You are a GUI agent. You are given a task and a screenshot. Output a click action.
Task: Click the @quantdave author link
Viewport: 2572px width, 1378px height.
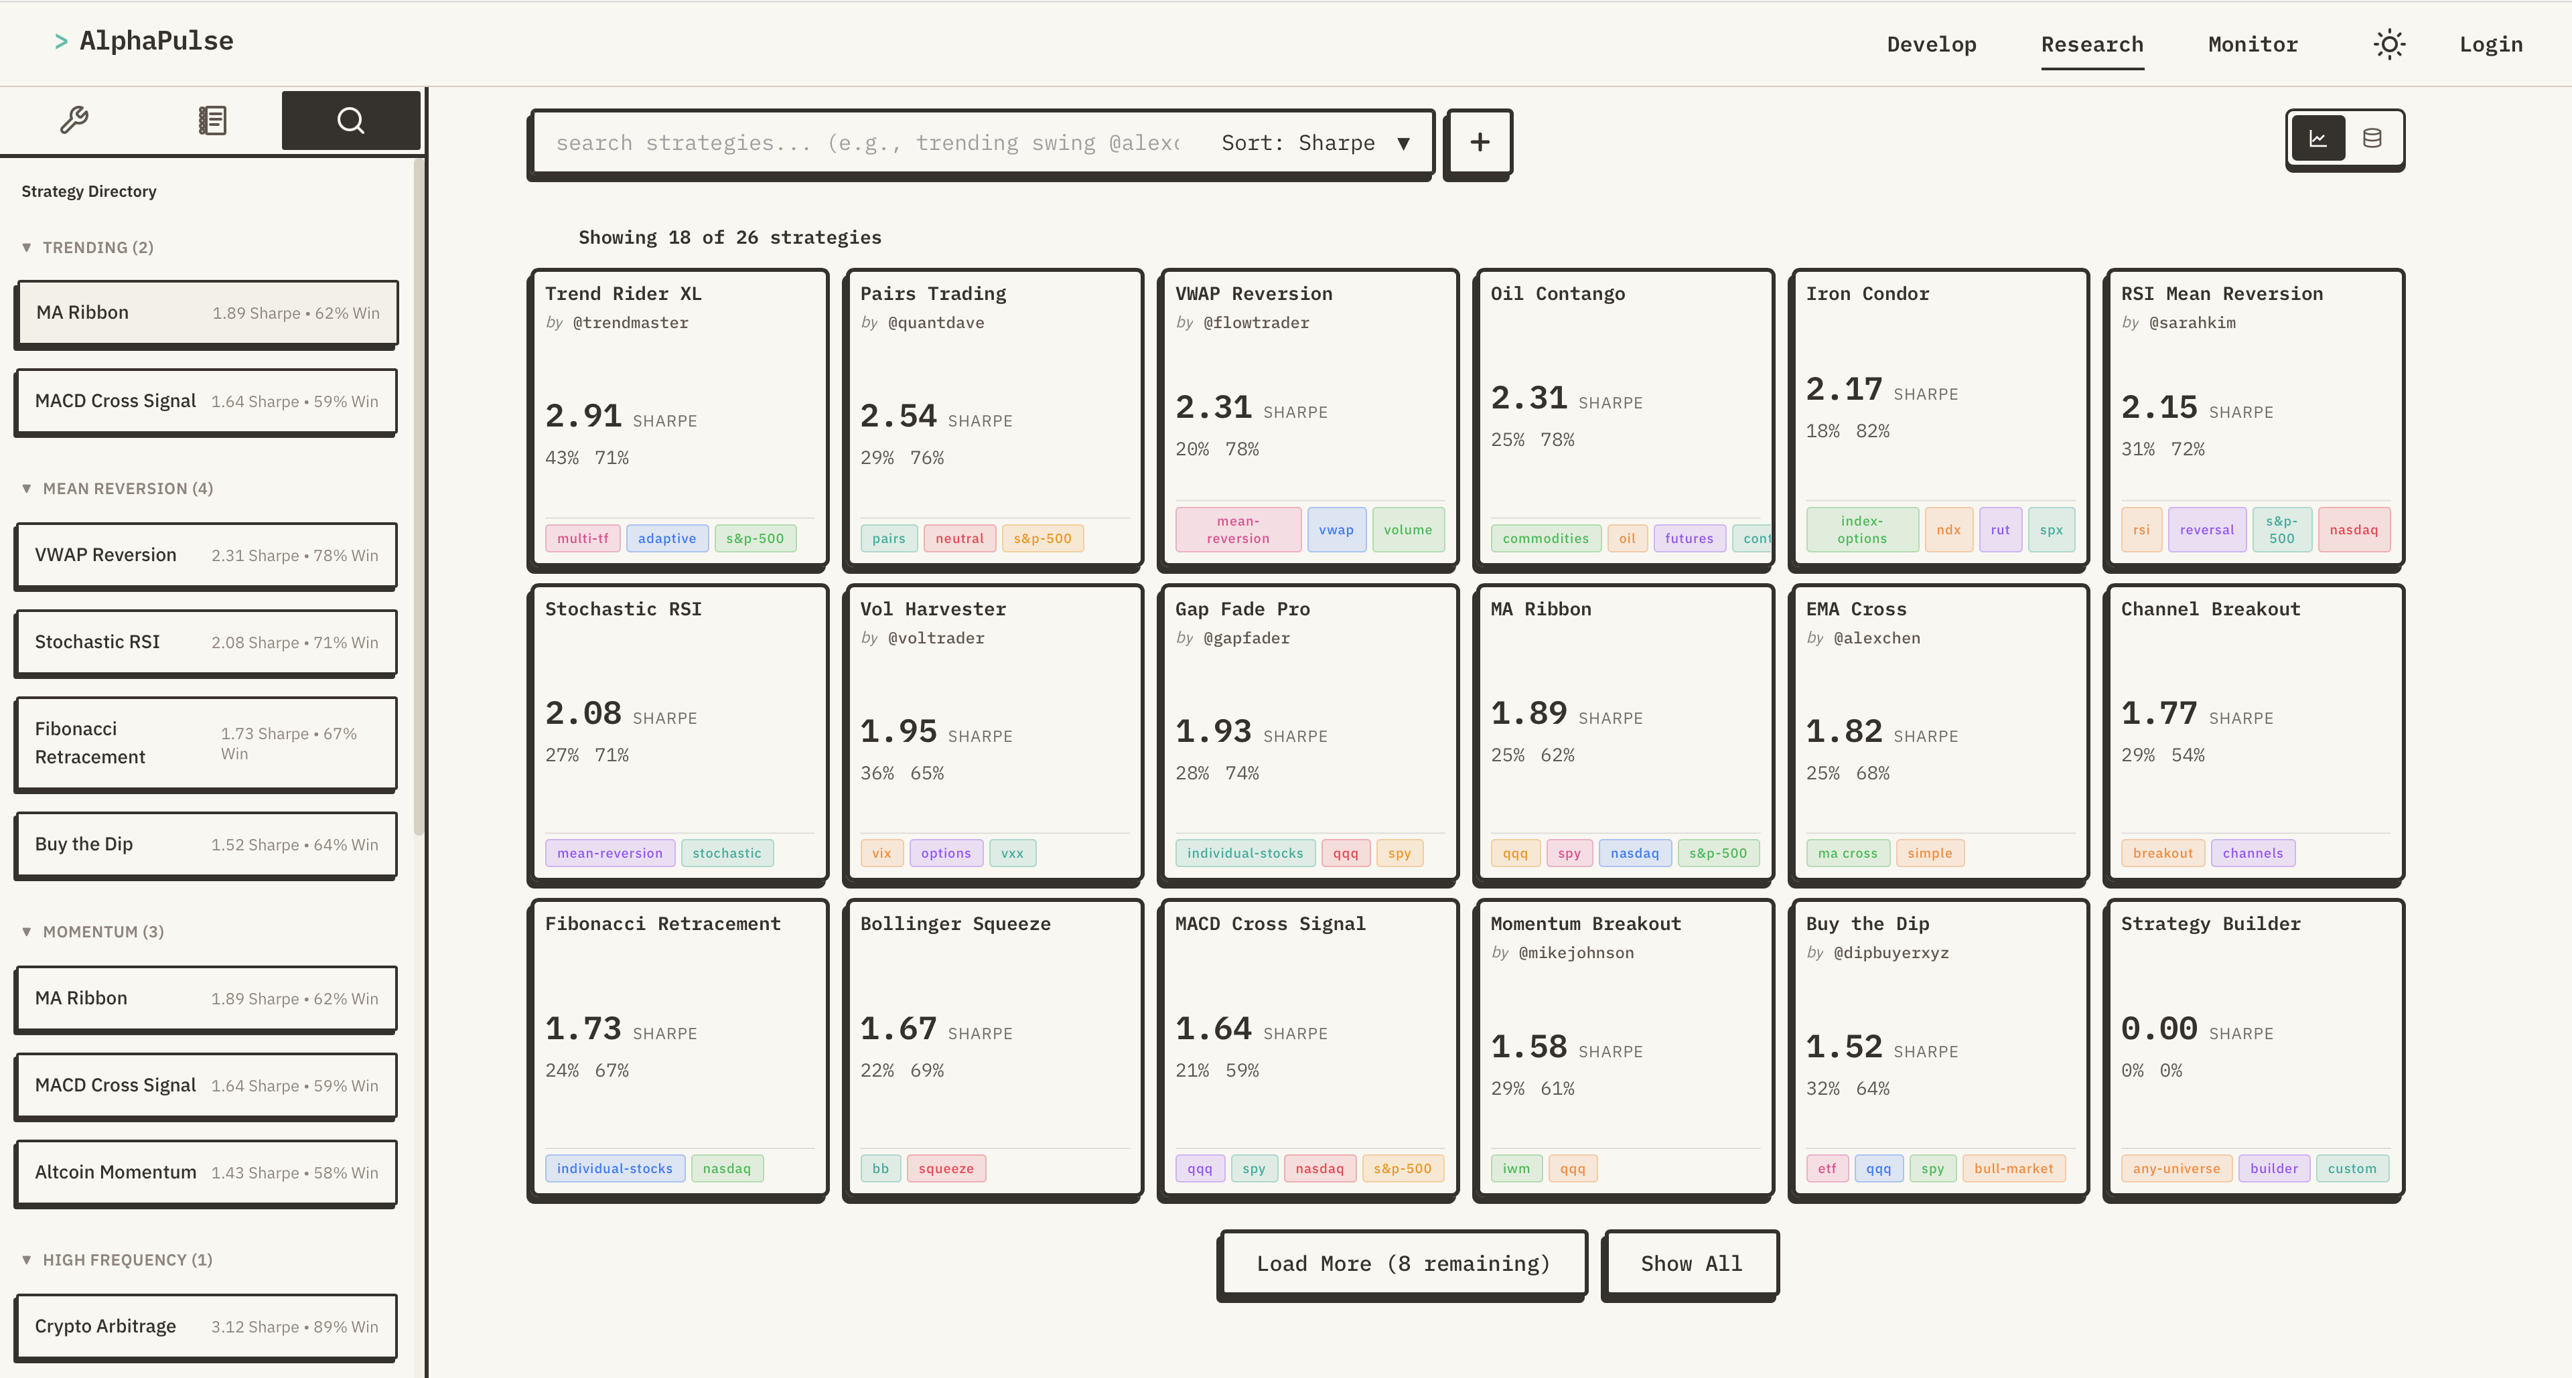point(936,323)
